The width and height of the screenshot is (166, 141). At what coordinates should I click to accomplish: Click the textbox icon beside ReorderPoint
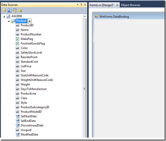[x=17, y=57]
